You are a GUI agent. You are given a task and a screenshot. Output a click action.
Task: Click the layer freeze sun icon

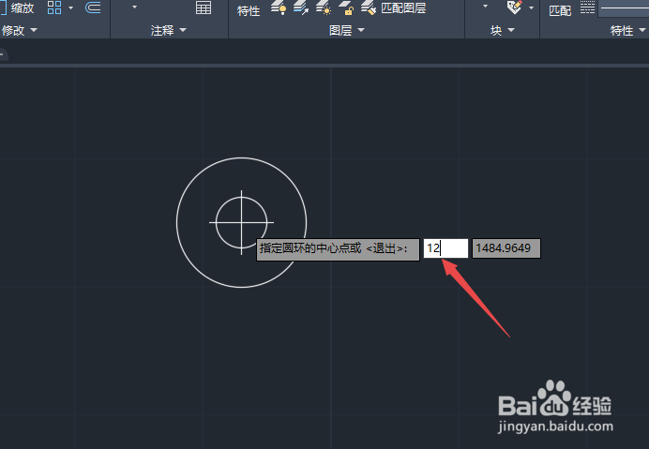[324, 7]
